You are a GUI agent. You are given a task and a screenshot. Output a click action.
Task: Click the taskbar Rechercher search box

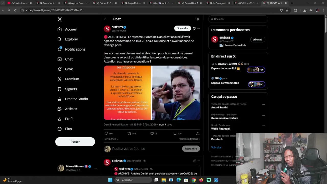click(133, 180)
